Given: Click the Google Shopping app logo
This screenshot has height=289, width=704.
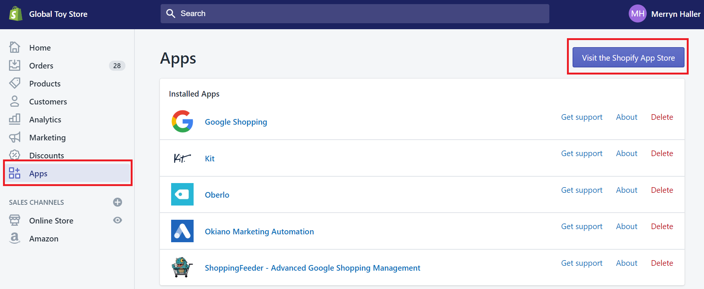Looking at the screenshot, I should coord(182,121).
